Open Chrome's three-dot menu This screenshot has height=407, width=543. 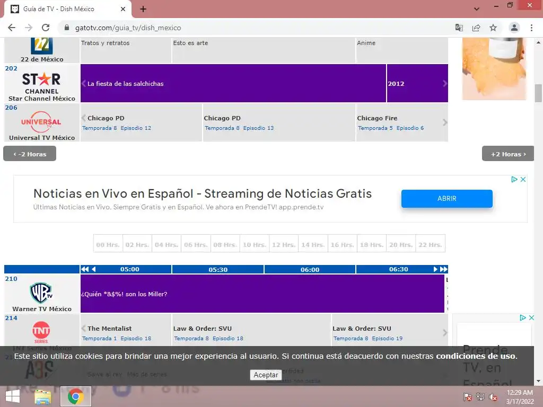coord(531,28)
